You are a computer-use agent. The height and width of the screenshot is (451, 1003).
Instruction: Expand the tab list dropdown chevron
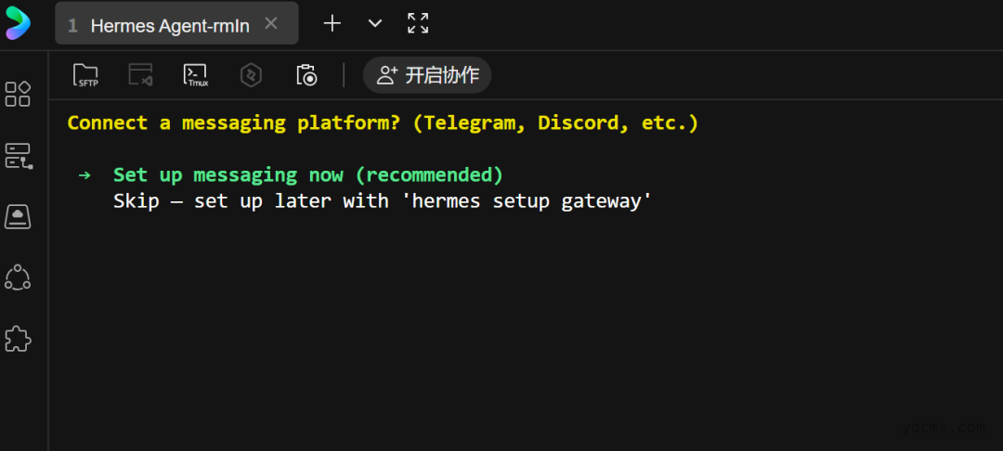point(375,23)
